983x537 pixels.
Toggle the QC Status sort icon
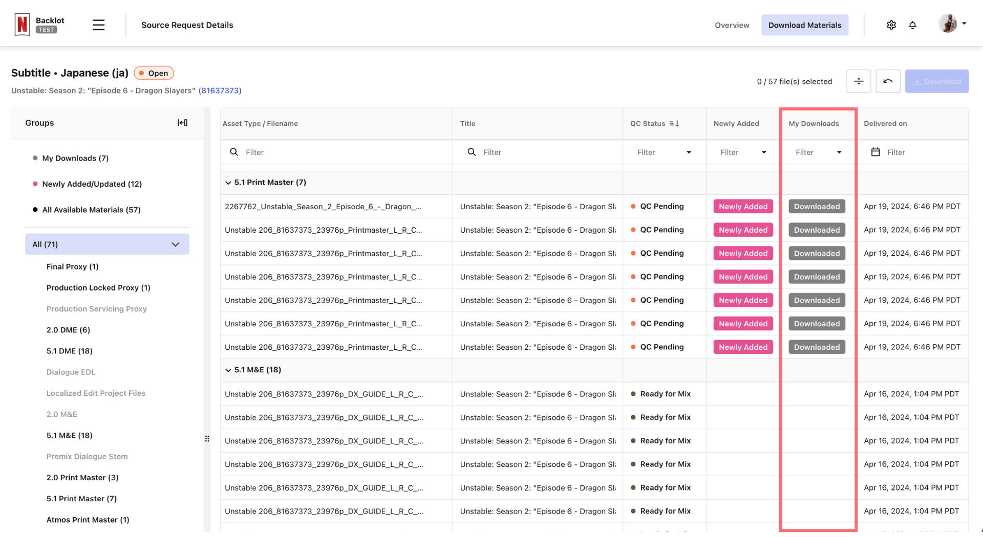674,124
